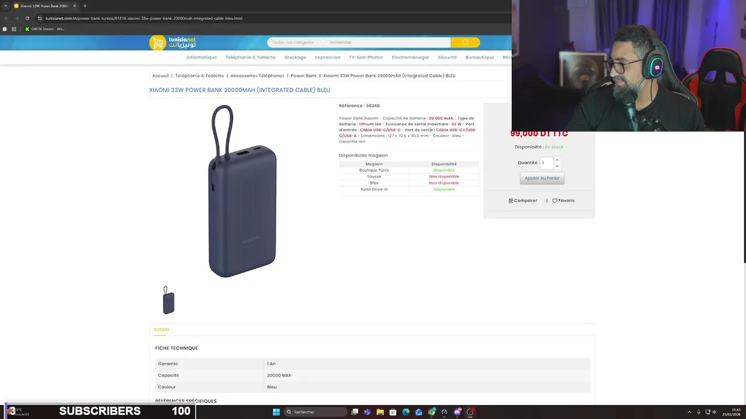Click Boutique Tunis store row
Viewport: 746px width, 419px height.
[x=409, y=170]
